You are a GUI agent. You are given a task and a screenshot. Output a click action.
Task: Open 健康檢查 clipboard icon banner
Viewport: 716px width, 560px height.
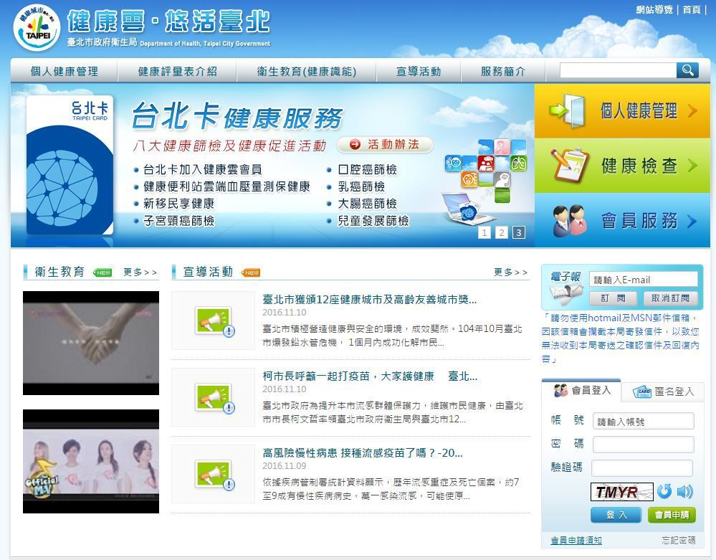click(x=622, y=166)
